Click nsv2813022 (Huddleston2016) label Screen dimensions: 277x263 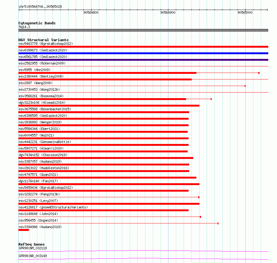pos(44,168)
